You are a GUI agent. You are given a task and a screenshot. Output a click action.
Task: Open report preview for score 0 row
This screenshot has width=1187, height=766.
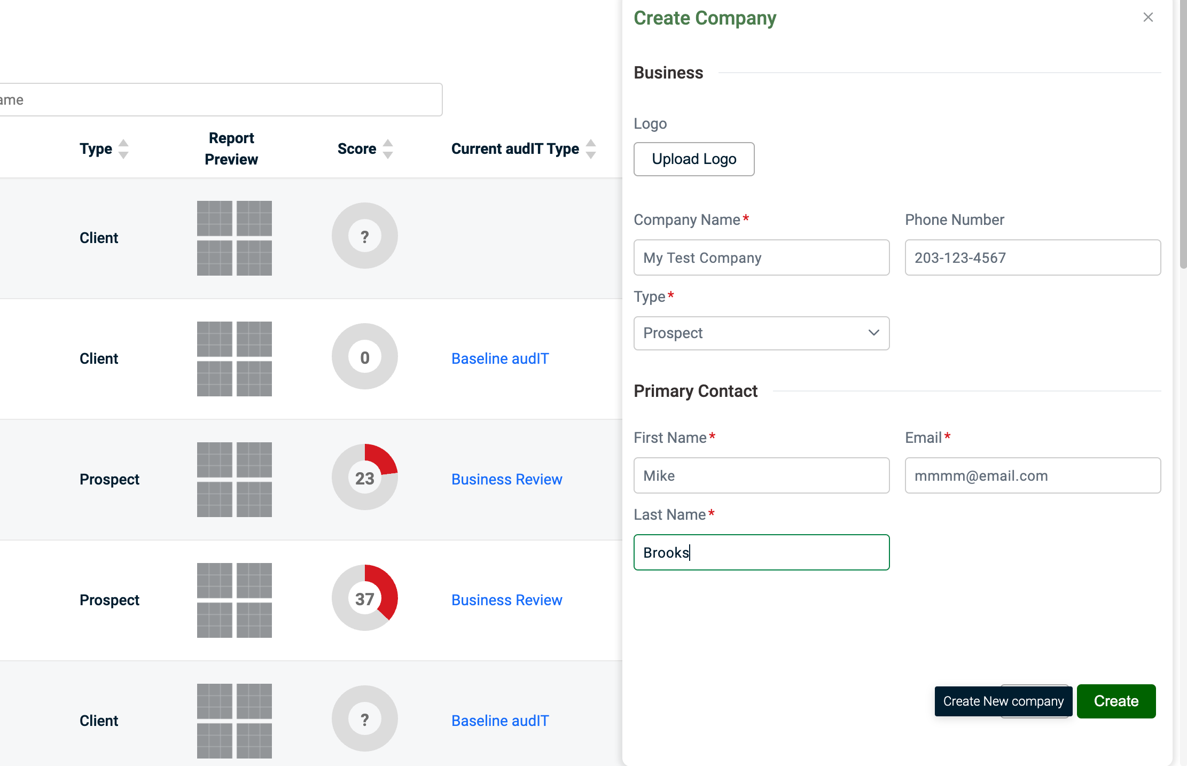(x=235, y=359)
